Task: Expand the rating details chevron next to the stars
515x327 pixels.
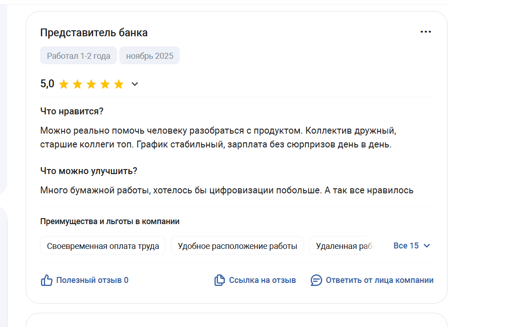Action: pyautogui.click(x=135, y=84)
